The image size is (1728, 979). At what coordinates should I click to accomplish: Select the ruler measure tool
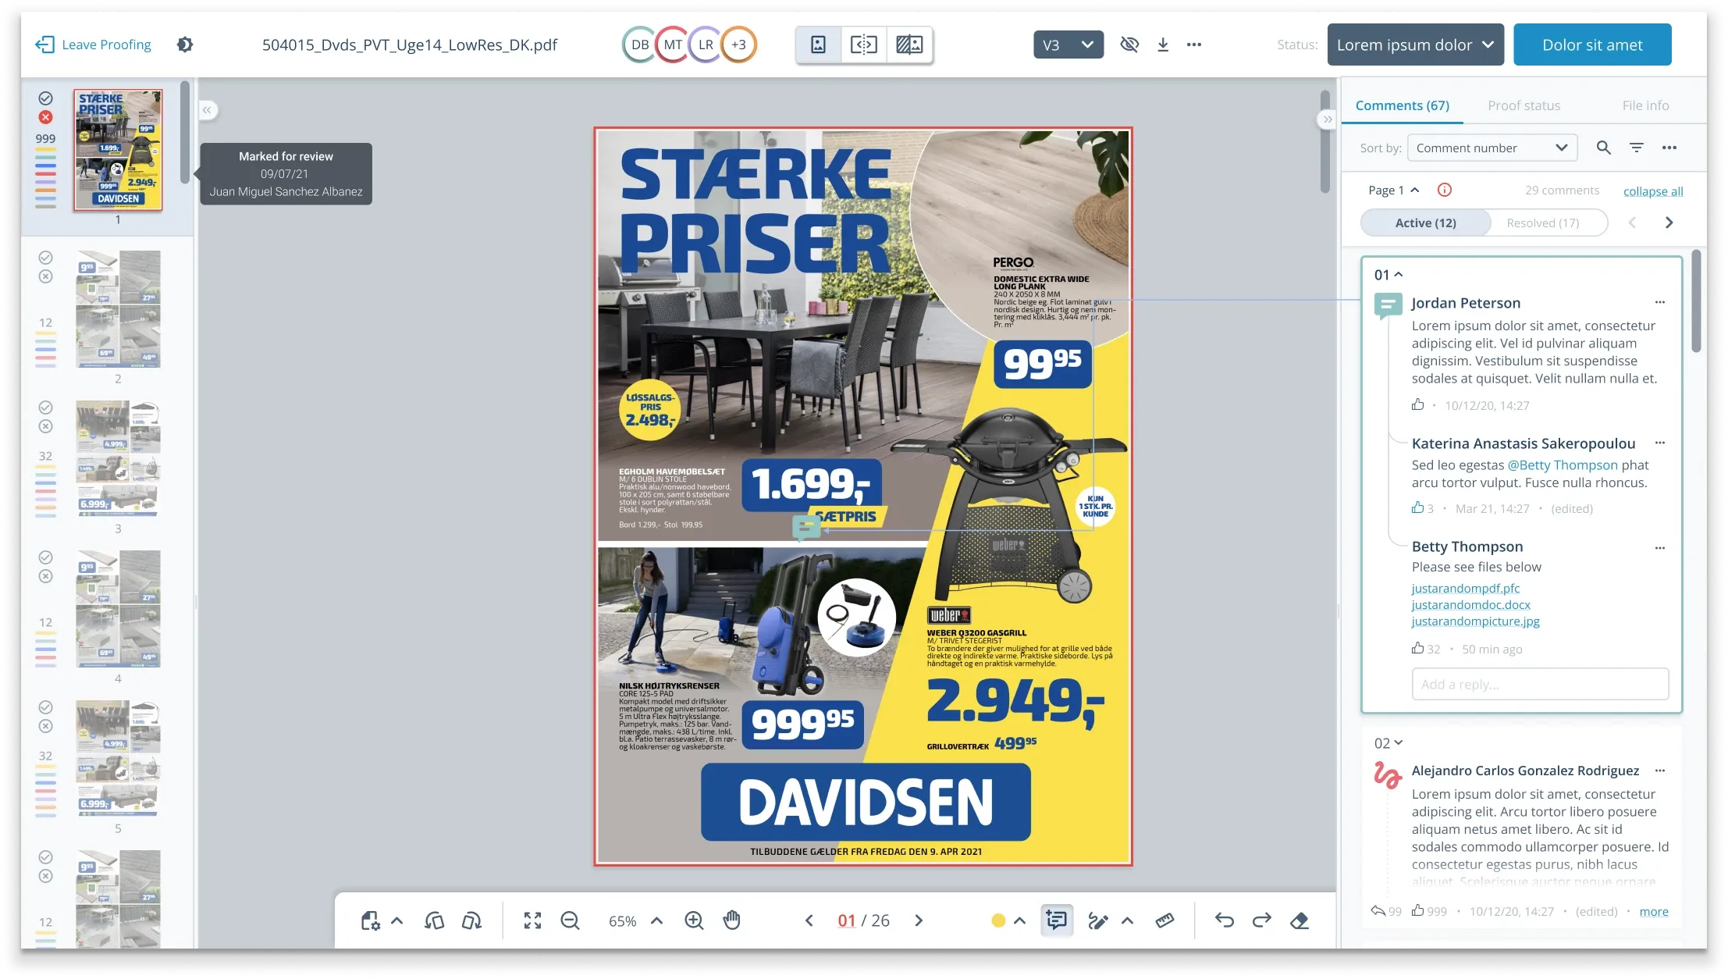click(x=1164, y=920)
